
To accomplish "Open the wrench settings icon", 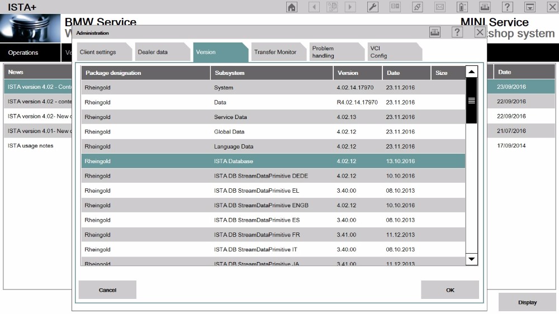I will click(372, 7).
